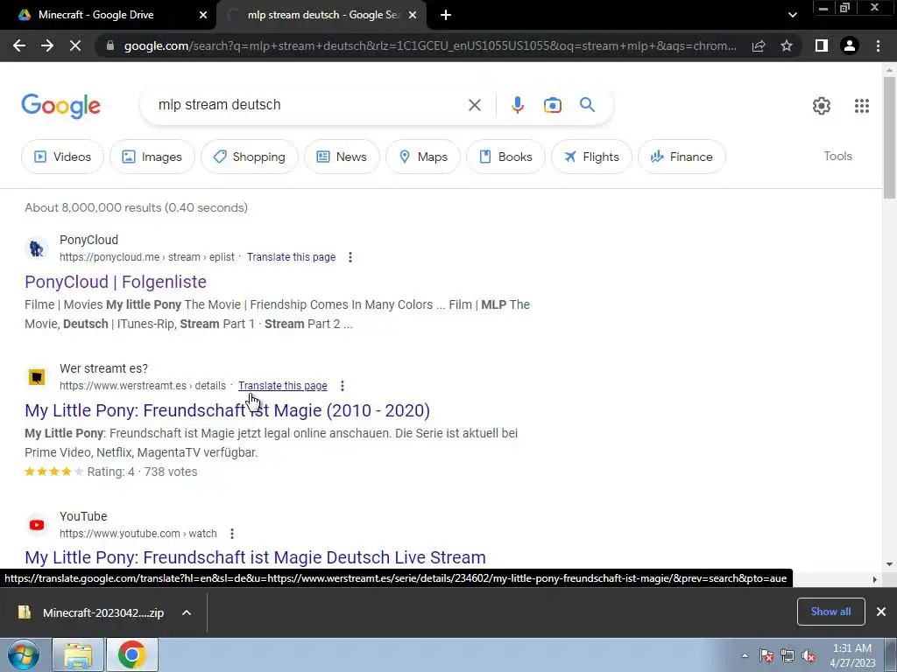This screenshot has height=672, width=897.
Task: Open Chrome three-dot menu
Action: point(878,45)
